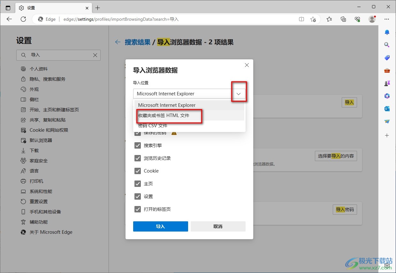
Task: Uncheck the 浏览历史记录 checkbox
Action: [x=138, y=158]
